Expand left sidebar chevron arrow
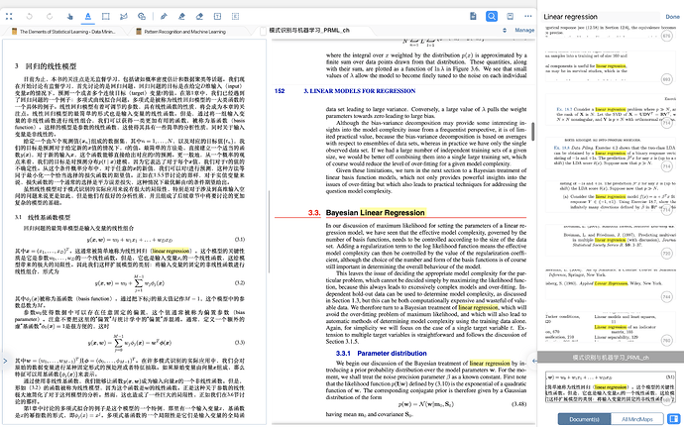The height and width of the screenshot is (427, 684). (5, 361)
